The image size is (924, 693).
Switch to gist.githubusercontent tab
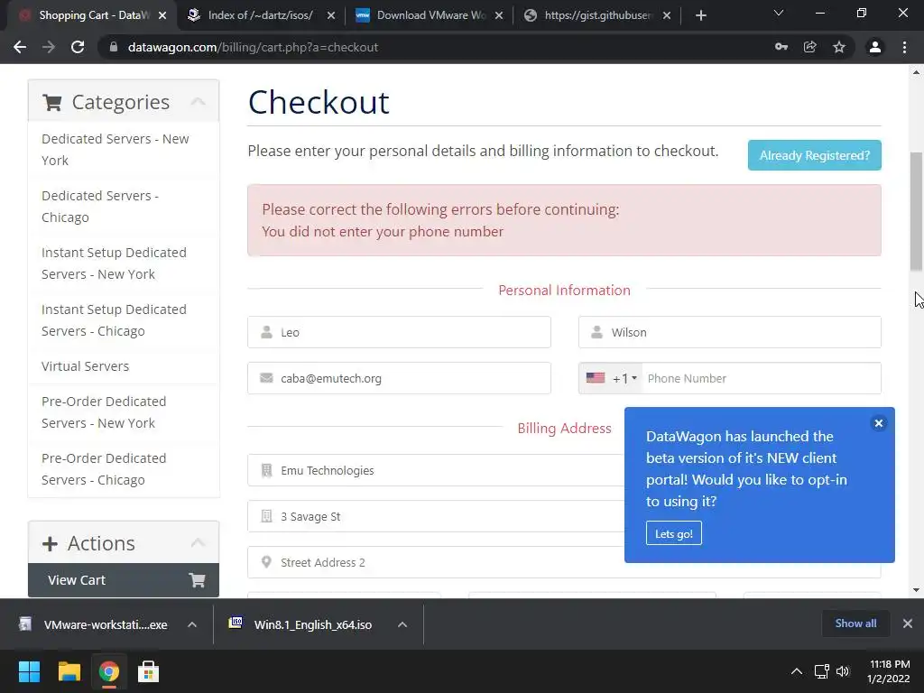[596, 15]
